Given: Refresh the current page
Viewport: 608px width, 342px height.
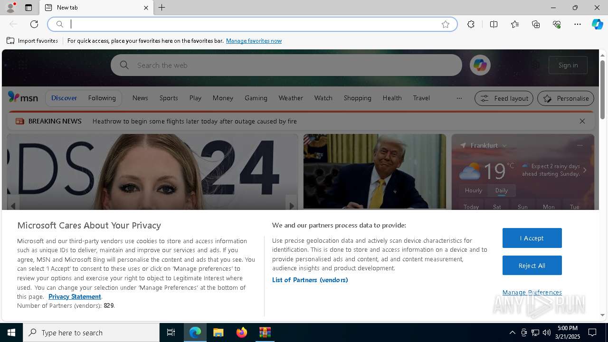Looking at the screenshot, I should 34,24.
